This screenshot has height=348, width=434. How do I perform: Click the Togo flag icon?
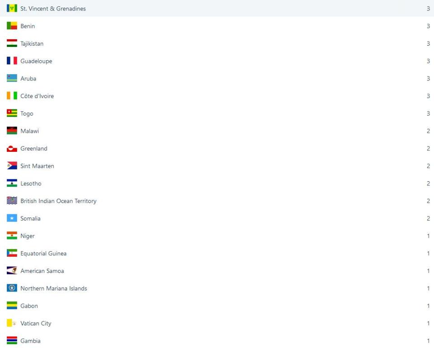tap(12, 113)
